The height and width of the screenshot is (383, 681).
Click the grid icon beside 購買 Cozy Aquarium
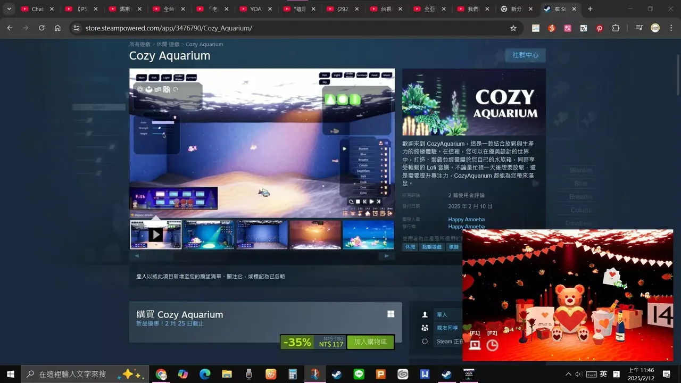coord(391,313)
